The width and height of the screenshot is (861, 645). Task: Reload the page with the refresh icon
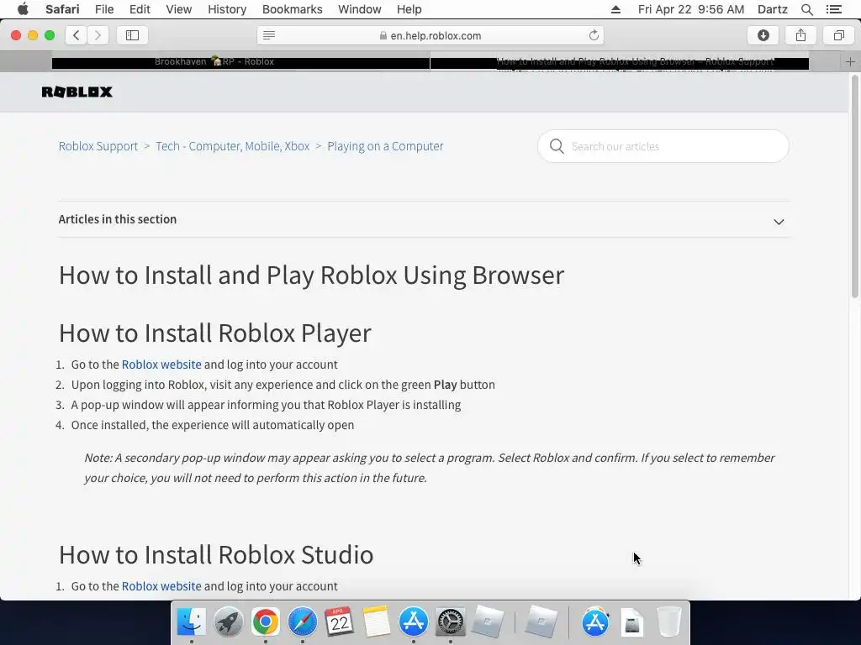pos(594,35)
